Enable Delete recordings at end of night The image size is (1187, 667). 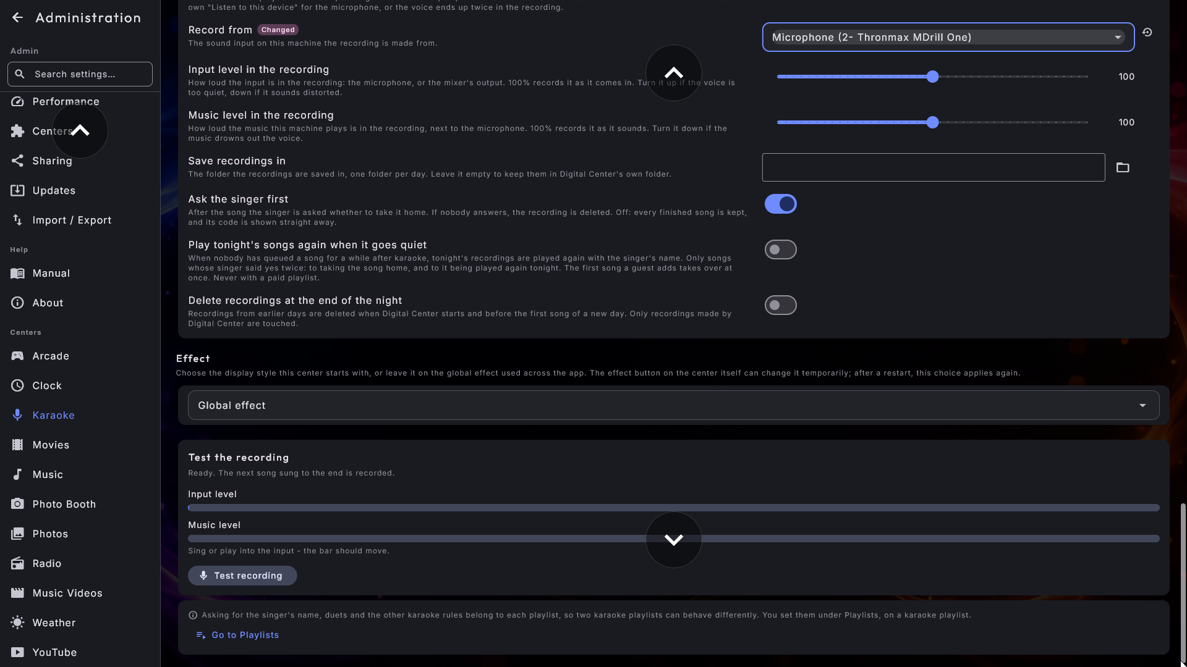(780, 305)
